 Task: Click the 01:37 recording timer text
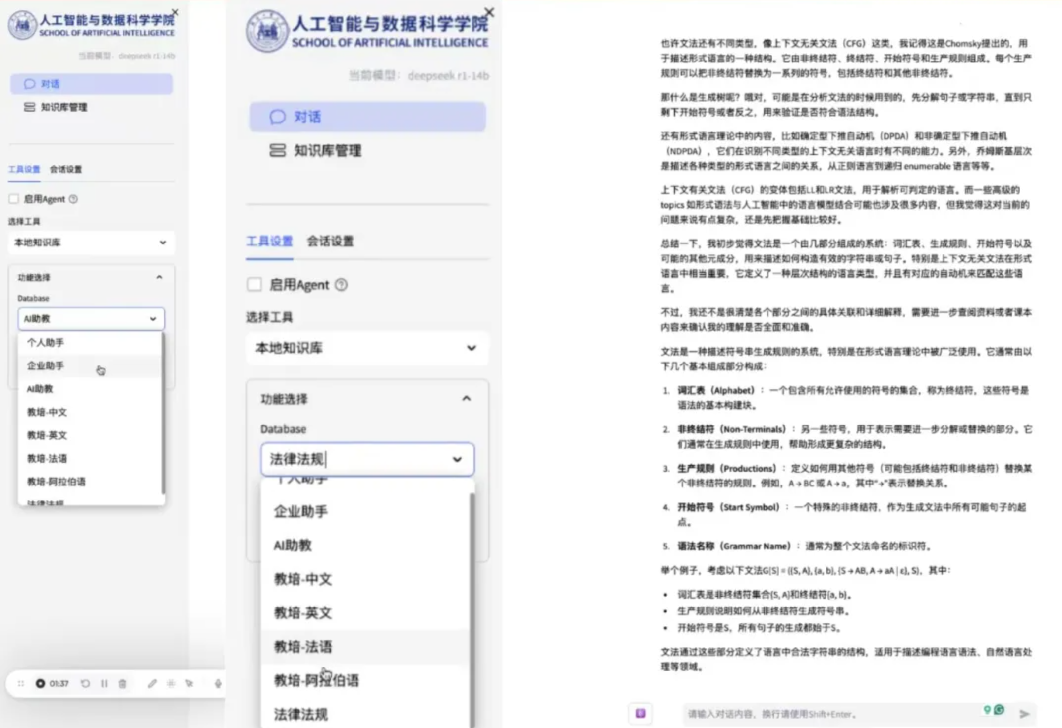pyautogui.click(x=59, y=684)
